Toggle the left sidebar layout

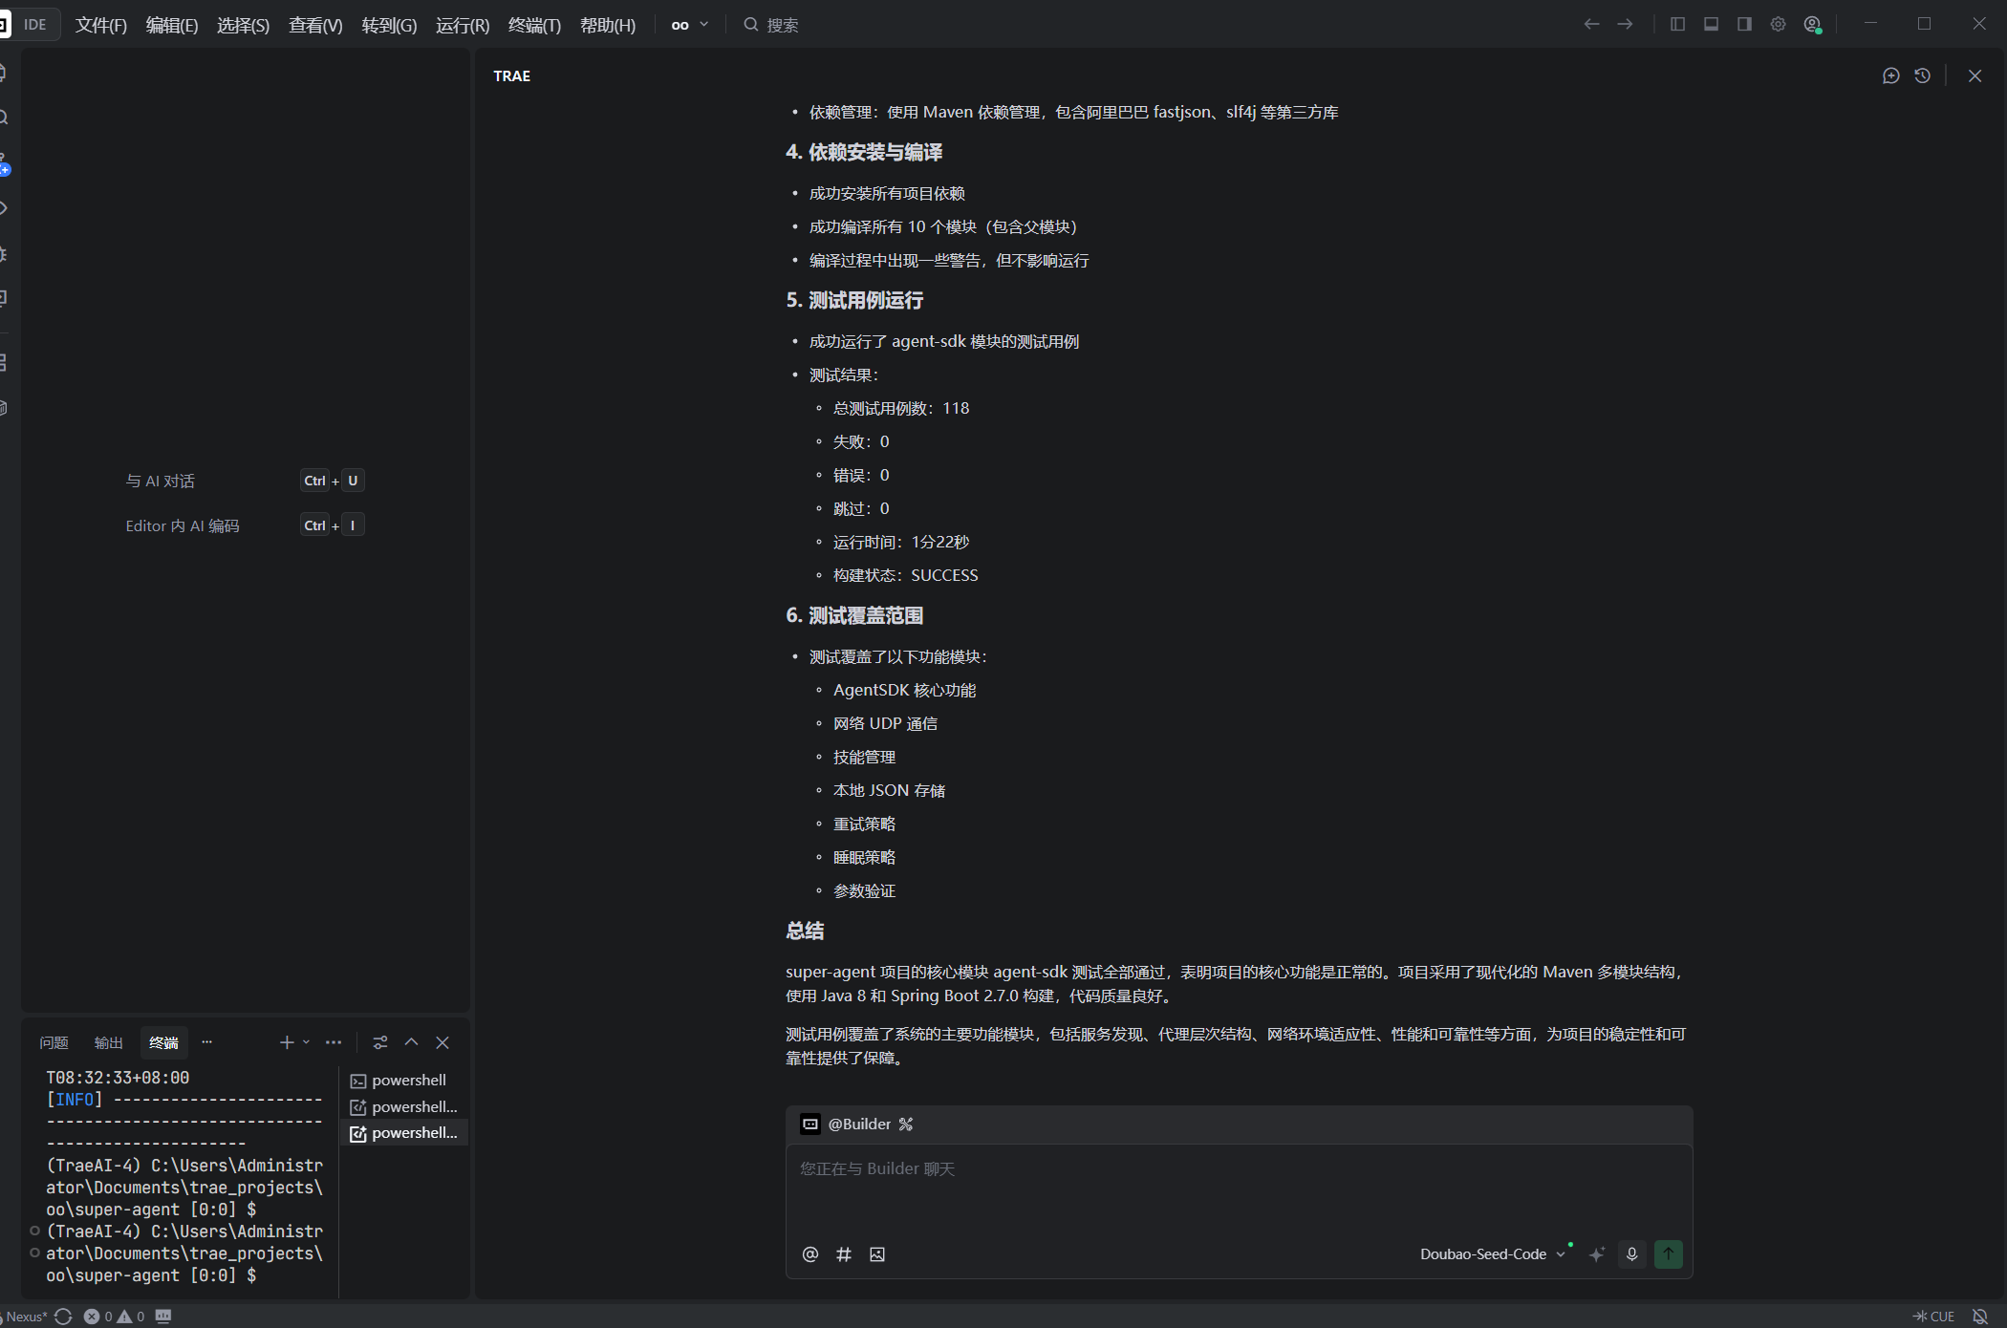[x=1677, y=25]
